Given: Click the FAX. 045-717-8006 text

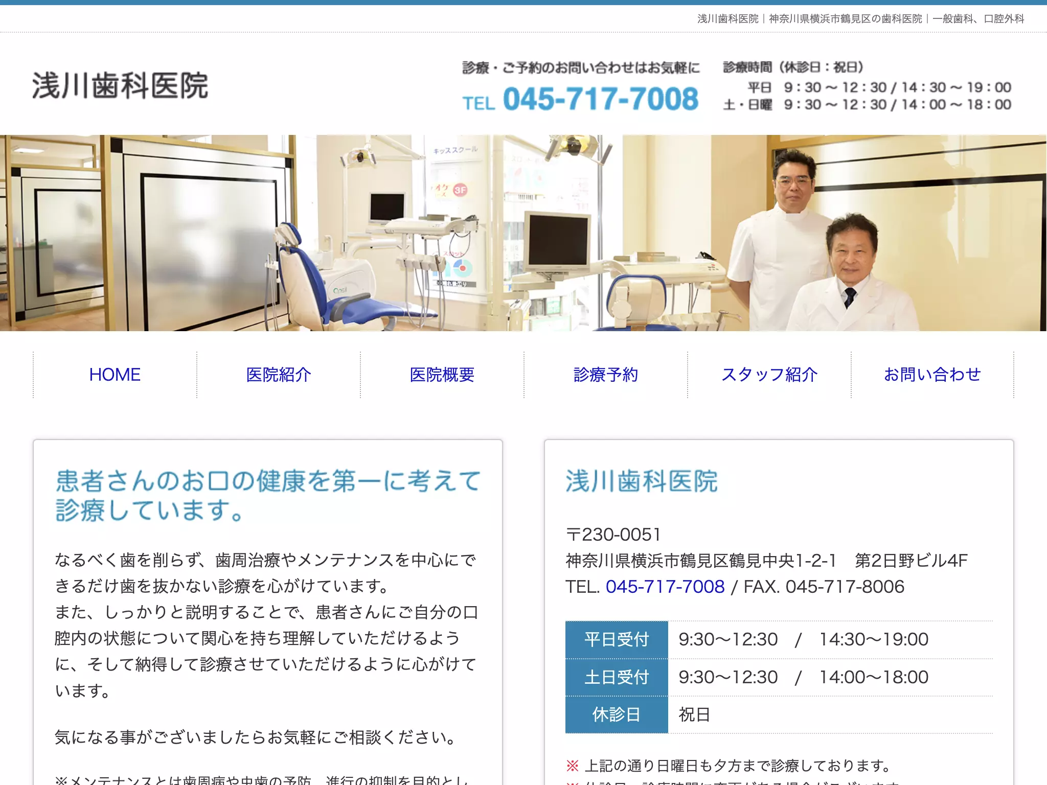Looking at the screenshot, I should click(824, 587).
